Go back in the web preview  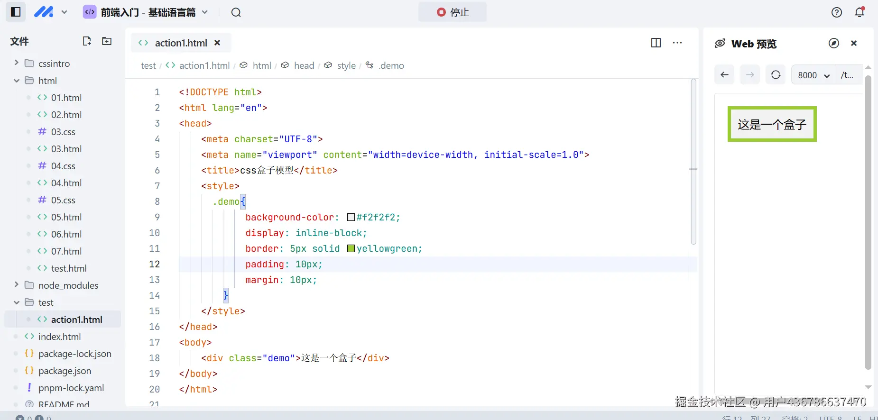click(724, 74)
